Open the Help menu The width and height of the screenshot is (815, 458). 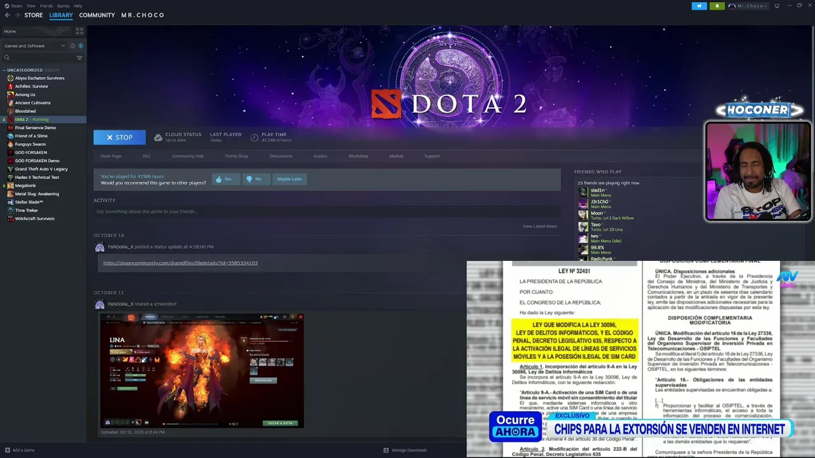click(78, 6)
